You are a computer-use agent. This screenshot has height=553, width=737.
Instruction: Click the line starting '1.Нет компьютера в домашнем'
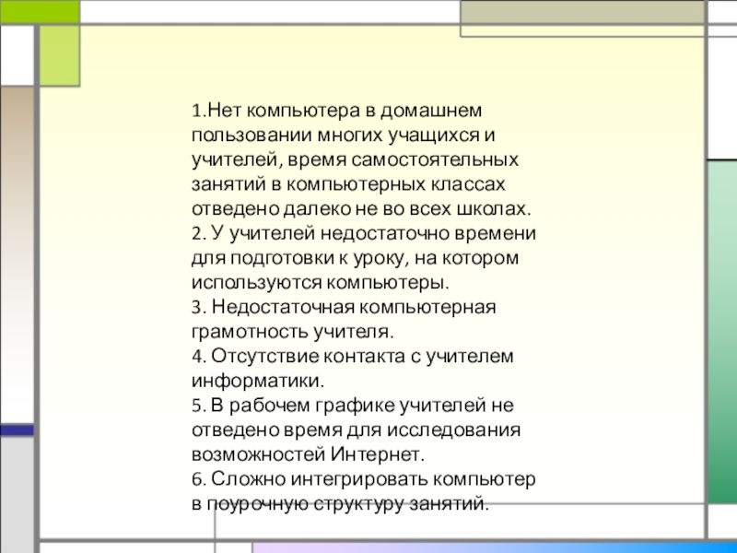click(x=336, y=112)
